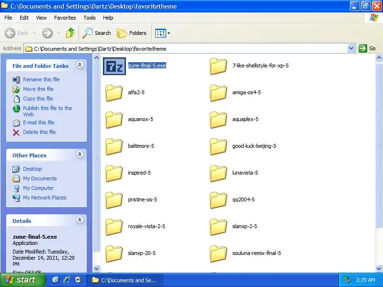
Task: Go to Desktop in Other Places
Action: (33, 169)
